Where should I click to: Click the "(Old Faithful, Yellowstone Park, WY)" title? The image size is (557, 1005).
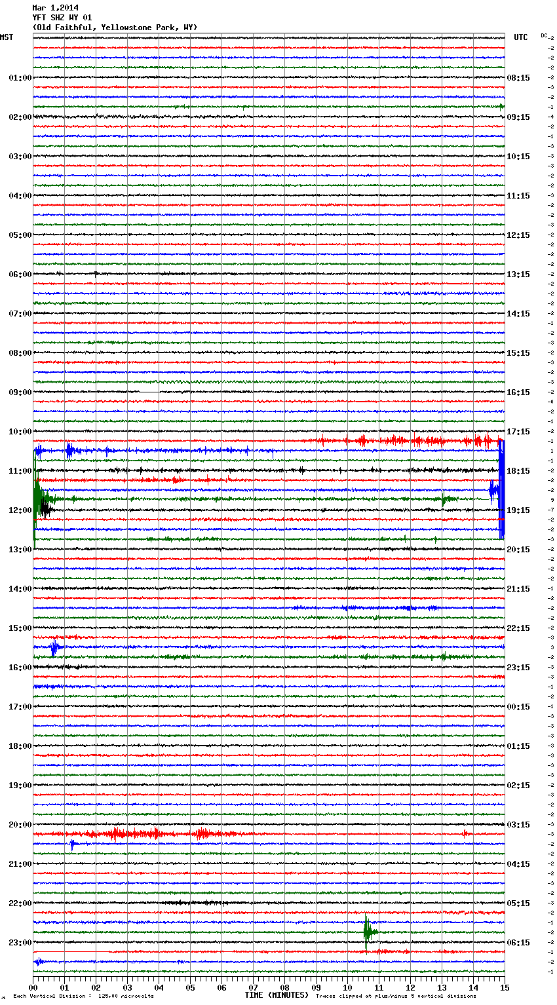pyautogui.click(x=115, y=28)
